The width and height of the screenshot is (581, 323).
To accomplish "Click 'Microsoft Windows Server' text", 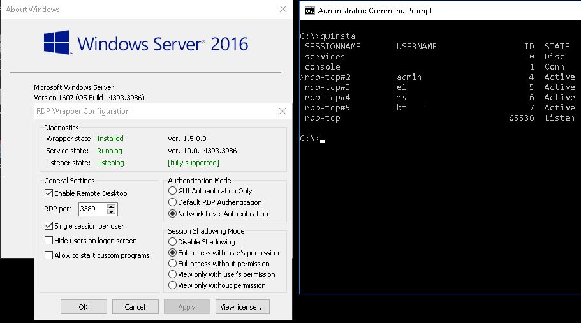I will [74, 87].
